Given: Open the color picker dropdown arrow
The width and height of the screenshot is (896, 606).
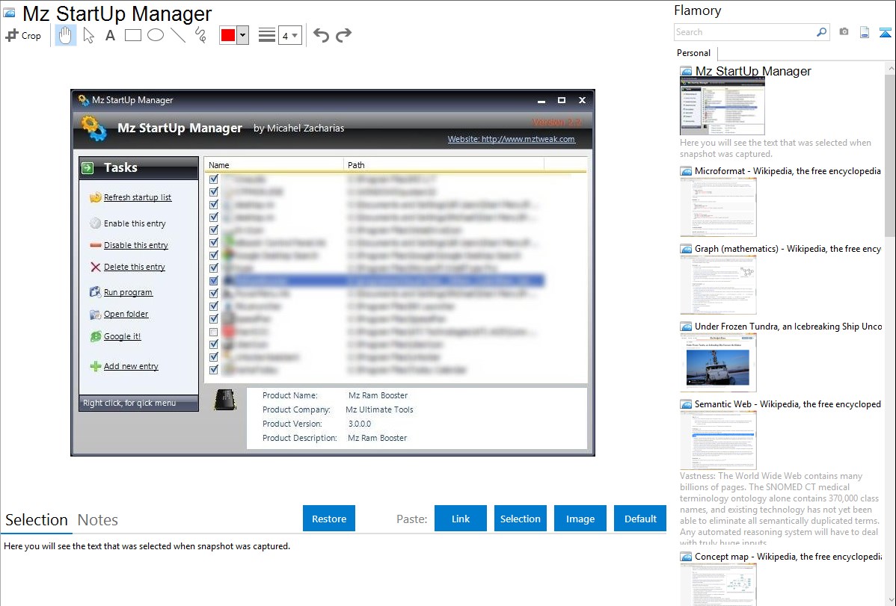Looking at the screenshot, I should [242, 35].
